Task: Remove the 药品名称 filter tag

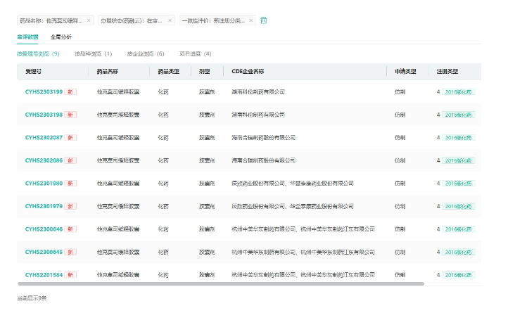Action: click(91, 20)
